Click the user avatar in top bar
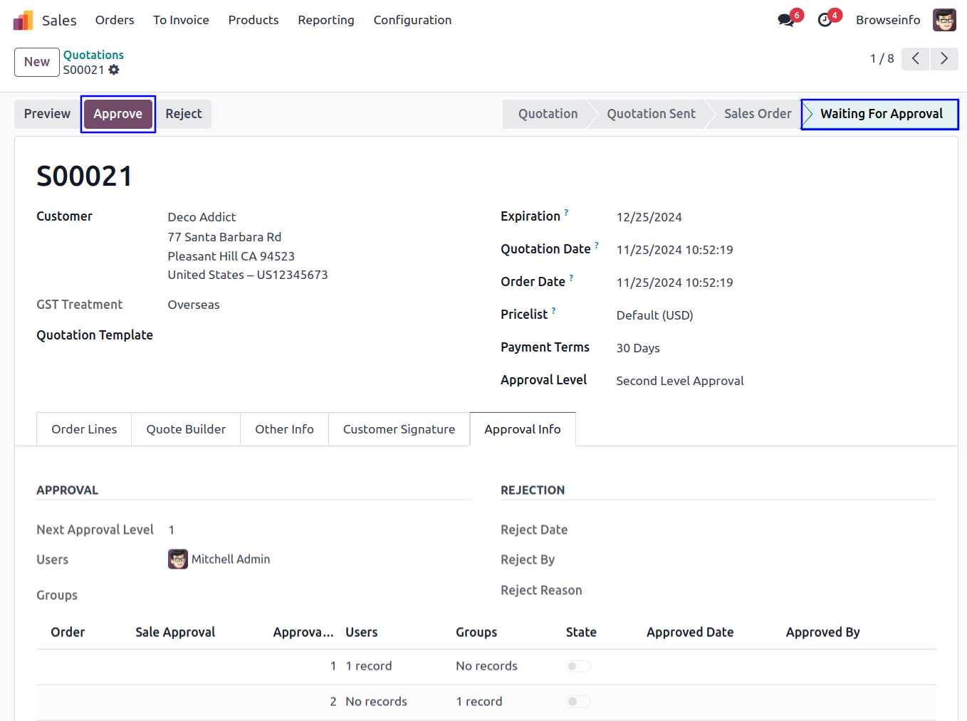967x721 pixels. point(944,20)
